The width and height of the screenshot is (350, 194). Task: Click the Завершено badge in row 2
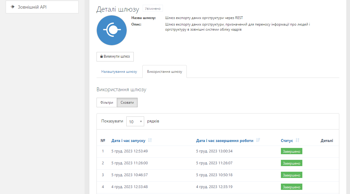pyautogui.click(x=292, y=163)
